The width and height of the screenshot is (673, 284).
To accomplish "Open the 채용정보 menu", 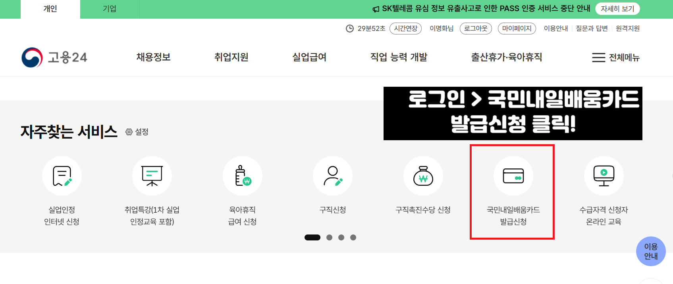I will click(153, 57).
